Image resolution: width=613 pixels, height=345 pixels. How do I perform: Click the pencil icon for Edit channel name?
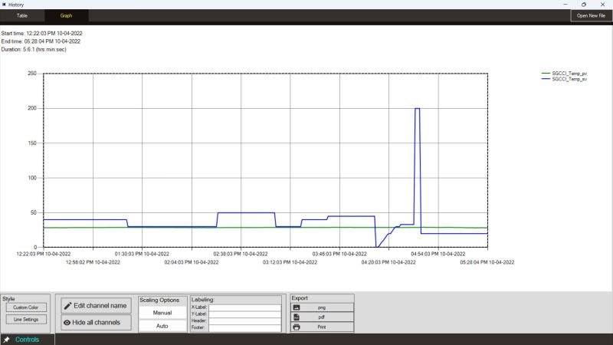[68, 306]
